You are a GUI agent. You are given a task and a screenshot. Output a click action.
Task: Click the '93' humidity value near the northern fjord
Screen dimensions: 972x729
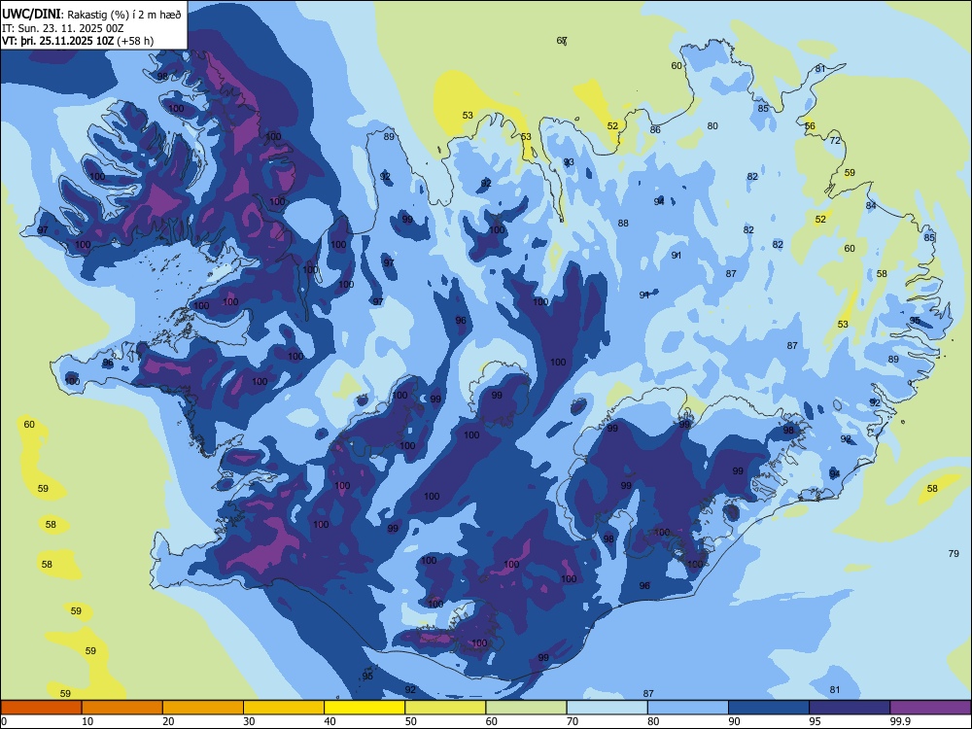569,162
